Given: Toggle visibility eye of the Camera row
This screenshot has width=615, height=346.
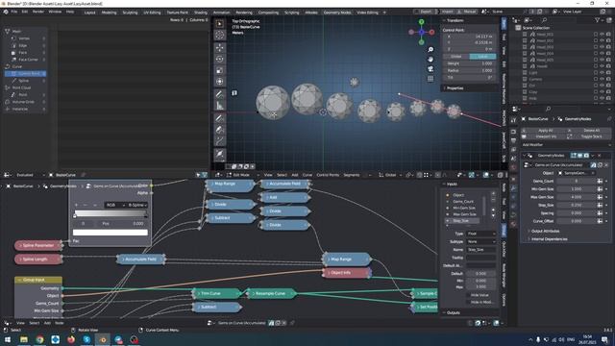Looking at the screenshot, I should 602,79.
